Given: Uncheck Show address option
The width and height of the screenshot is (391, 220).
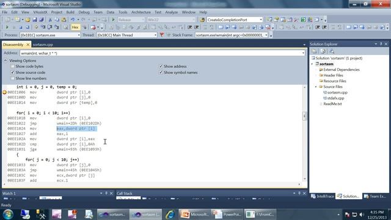Looking at the screenshot, I should [161, 67].
